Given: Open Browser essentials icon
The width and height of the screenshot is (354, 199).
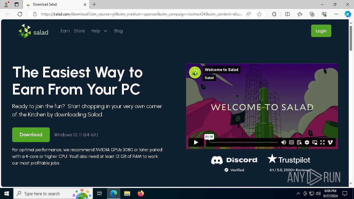Looking at the screenshot, I should click(x=324, y=14).
